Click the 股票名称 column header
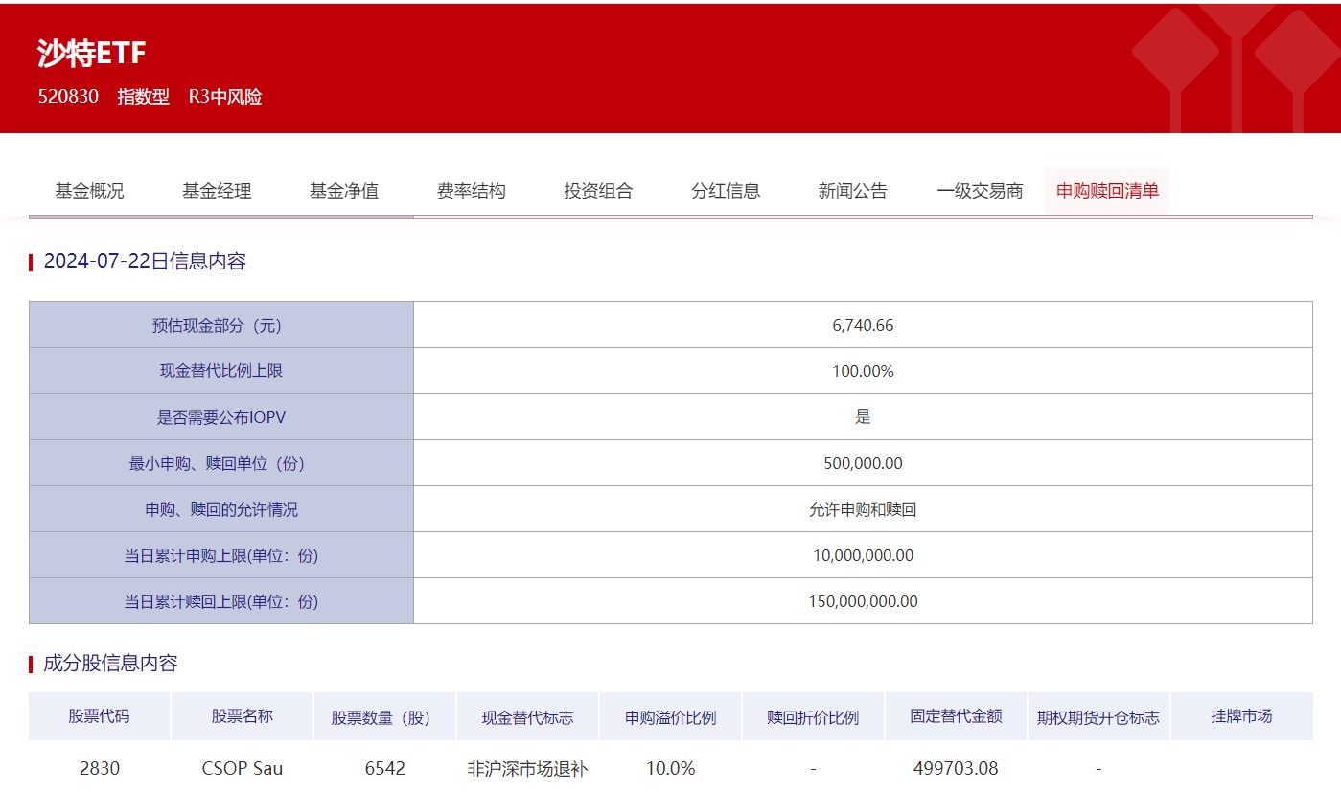Screen dimensions: 1341x794 [x=242, y=716]
